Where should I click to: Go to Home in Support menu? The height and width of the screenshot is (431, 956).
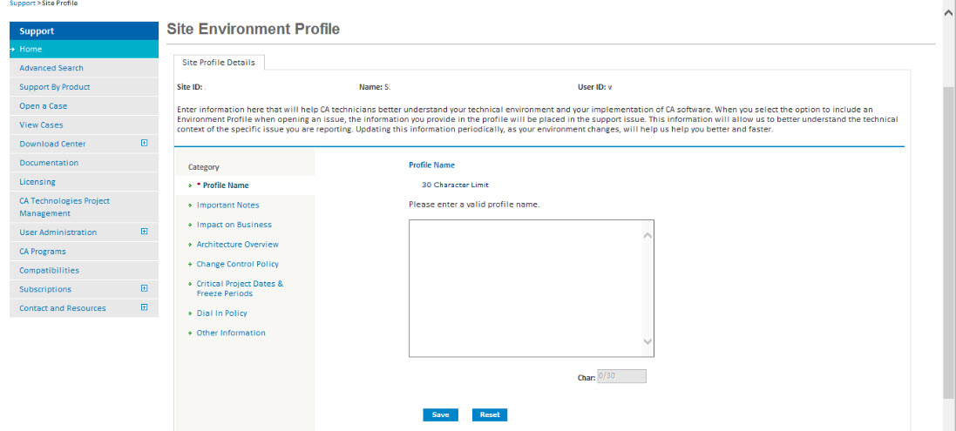tap(85, 50)
